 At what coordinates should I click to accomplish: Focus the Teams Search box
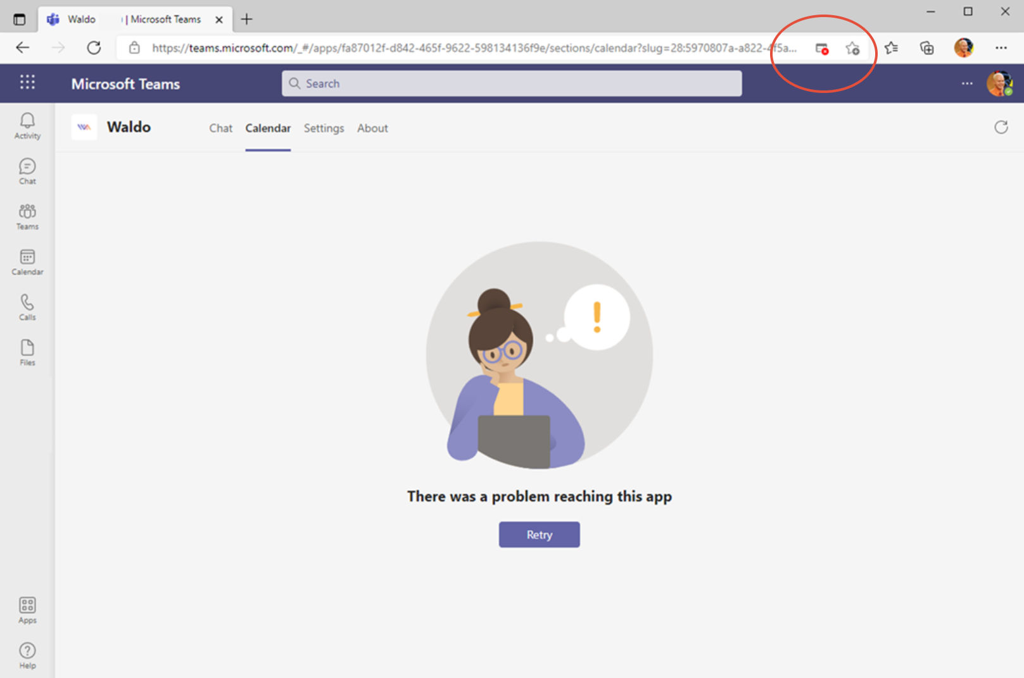(x=512, y=83)
